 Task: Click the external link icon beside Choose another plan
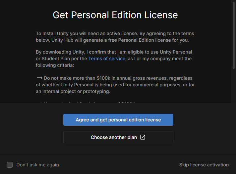(143, 137)
